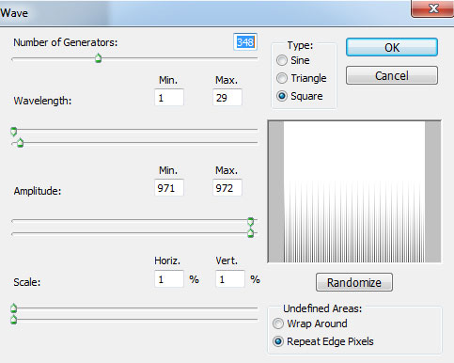Click the Amplitude Max. input field

[227, 188]
